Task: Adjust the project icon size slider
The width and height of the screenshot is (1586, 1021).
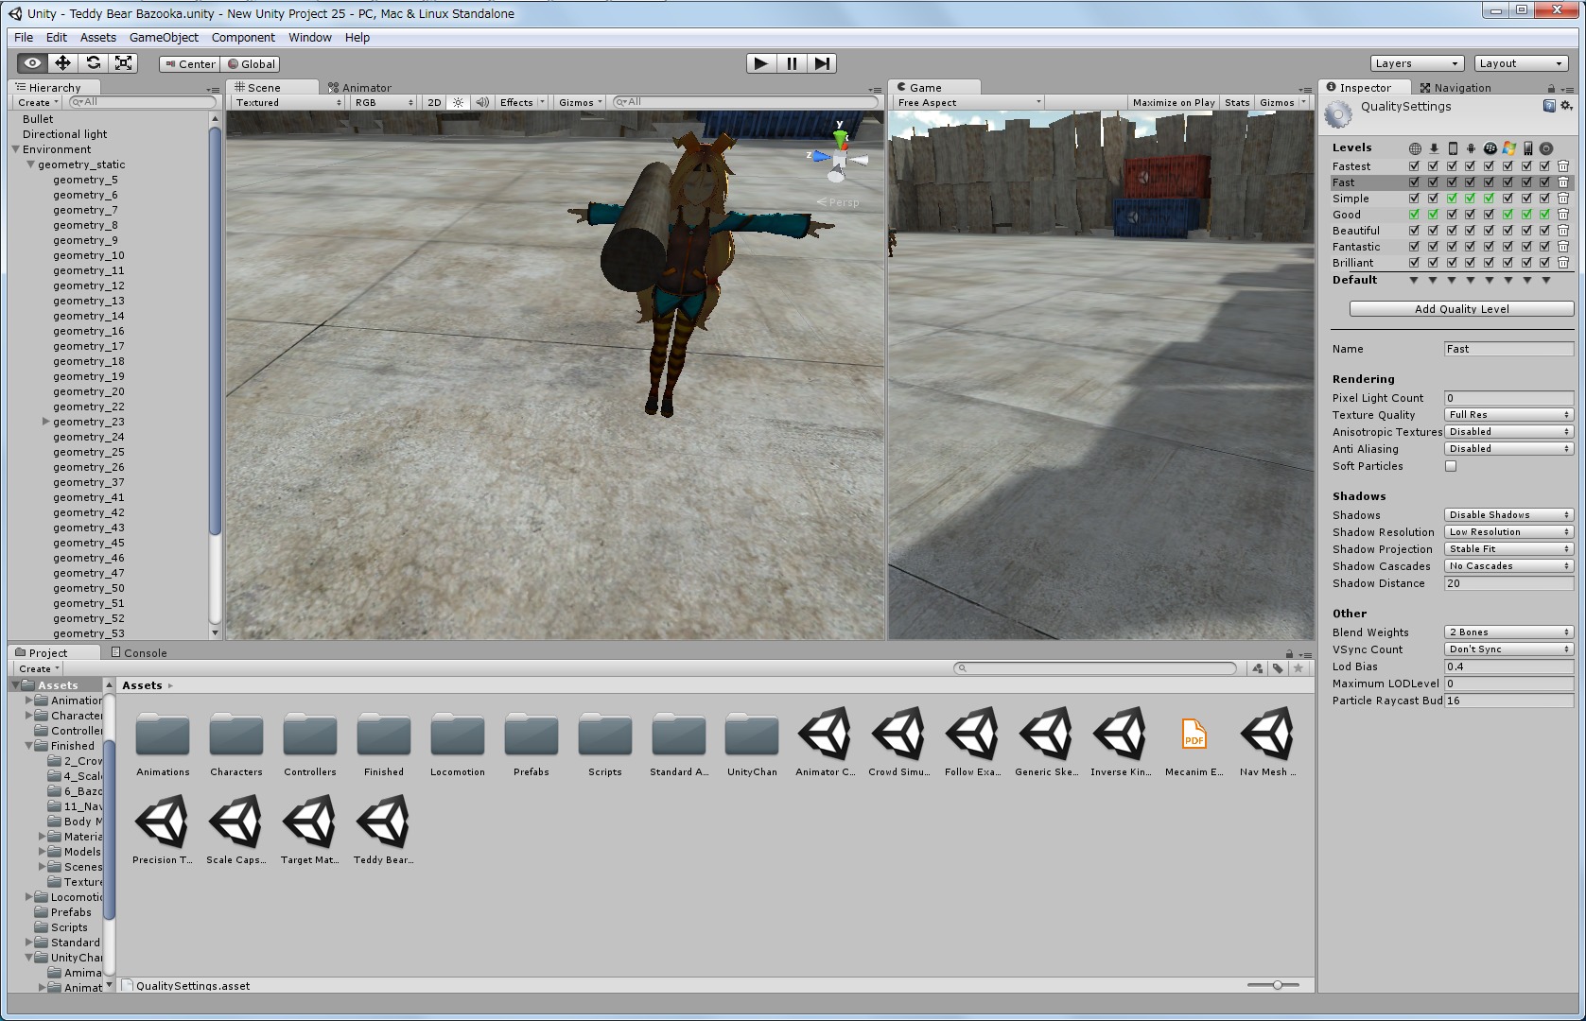Action: point(1277,985)
